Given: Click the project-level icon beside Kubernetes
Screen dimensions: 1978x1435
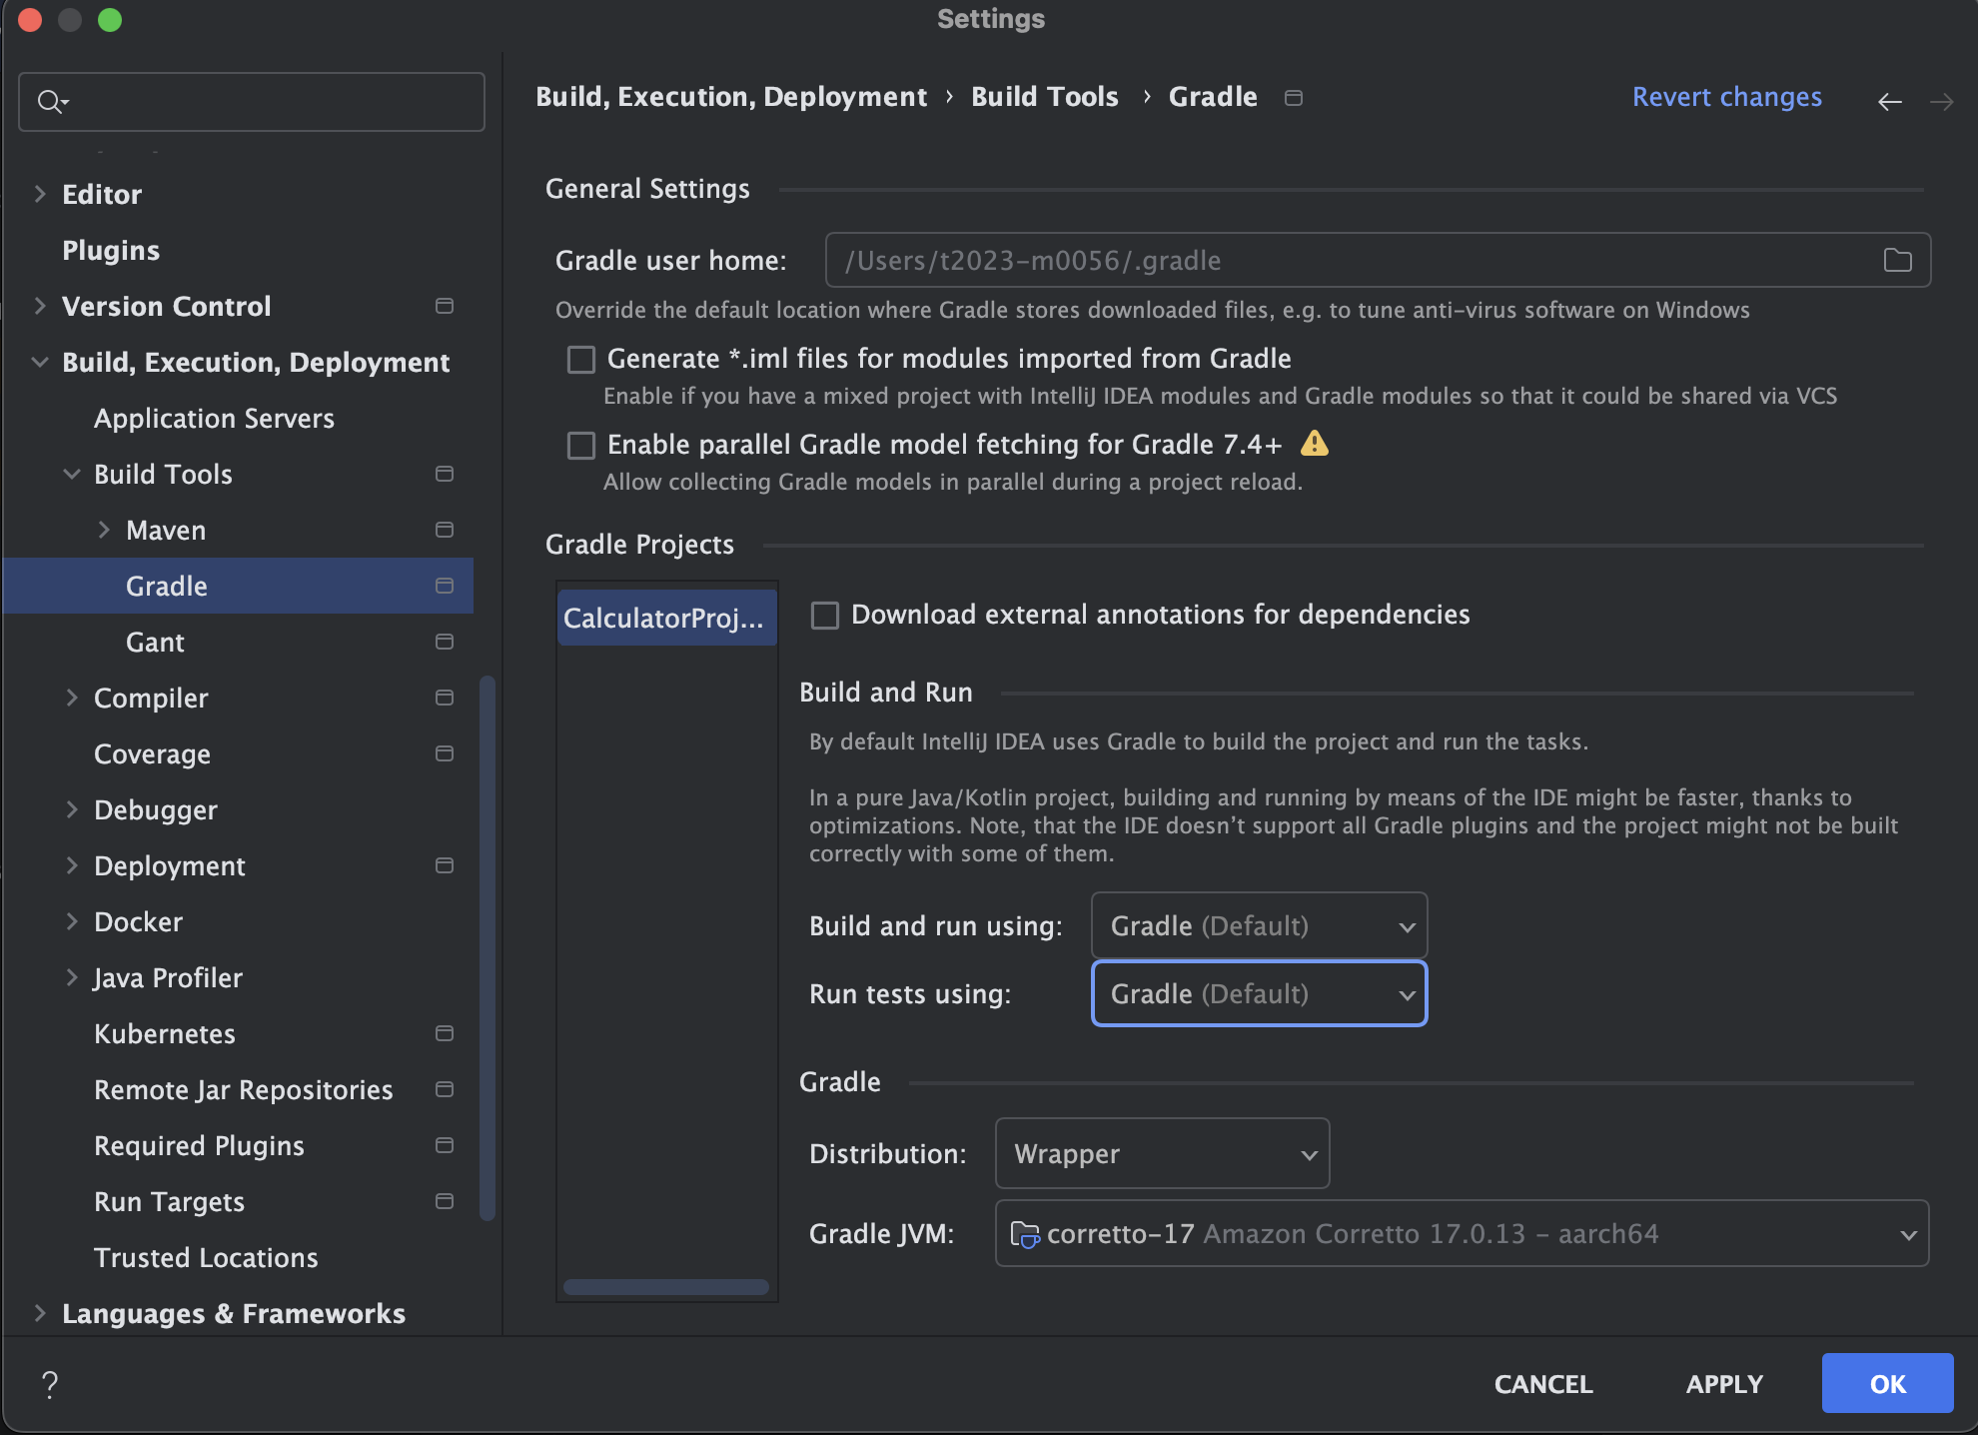Looking at the screenshot, I should point(445,1033).
